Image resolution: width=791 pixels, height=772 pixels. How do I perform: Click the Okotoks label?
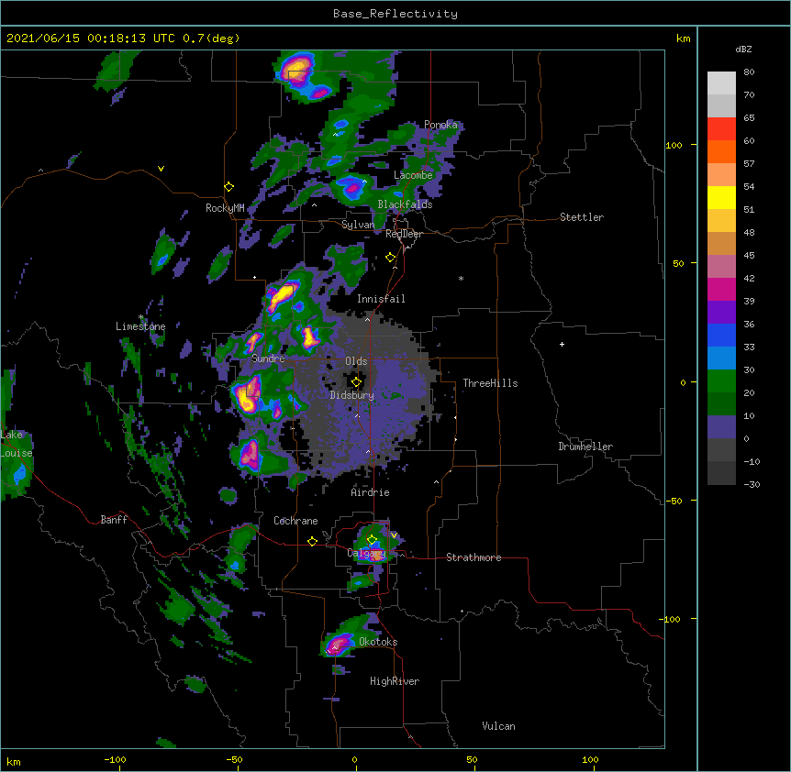point(378,642)
